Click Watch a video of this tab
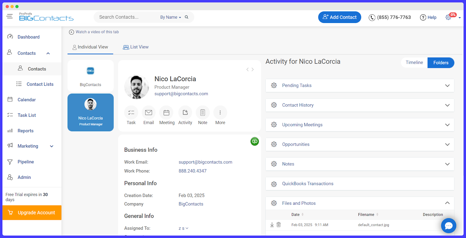The image size is (466, 238). click(97, 32)
